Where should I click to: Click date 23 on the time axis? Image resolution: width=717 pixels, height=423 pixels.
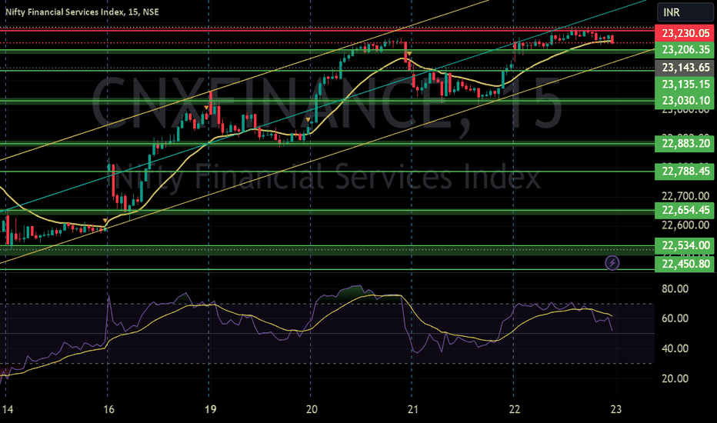click(616, 409)
